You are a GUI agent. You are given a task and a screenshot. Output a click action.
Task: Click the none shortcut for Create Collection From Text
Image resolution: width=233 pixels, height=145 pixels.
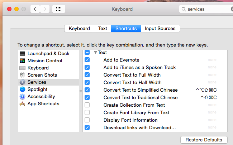coord(212,105)
